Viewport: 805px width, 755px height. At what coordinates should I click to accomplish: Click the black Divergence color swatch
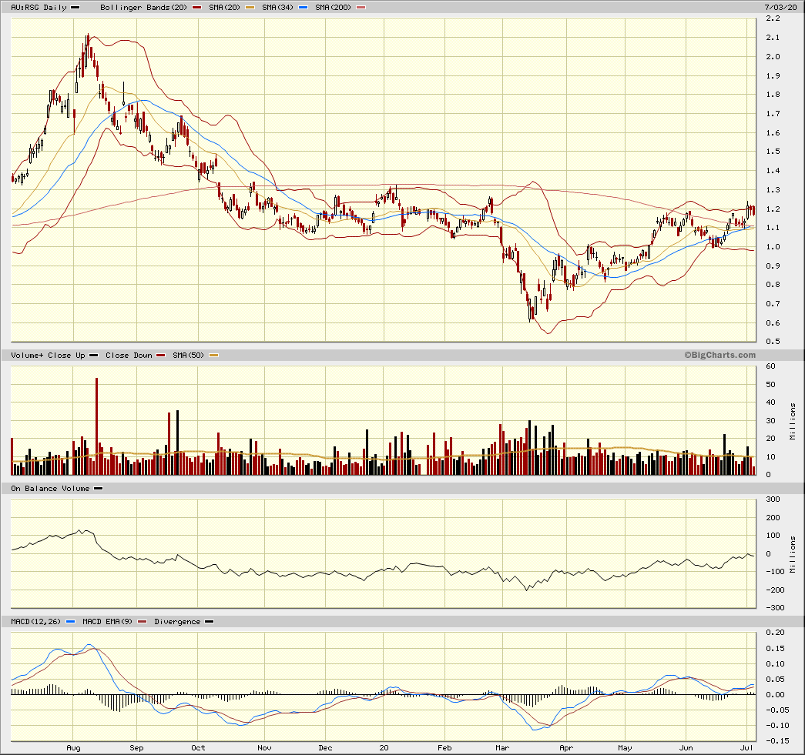tap(209, 622)
